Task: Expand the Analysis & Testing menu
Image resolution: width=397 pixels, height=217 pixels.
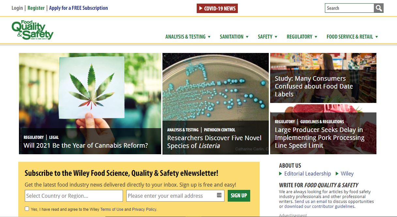Action: pyautogui.click(x=188, y=37)
